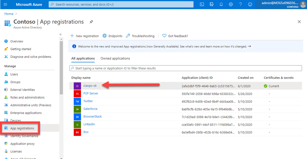Close the App registrations blade

click(x=299, y=22)
